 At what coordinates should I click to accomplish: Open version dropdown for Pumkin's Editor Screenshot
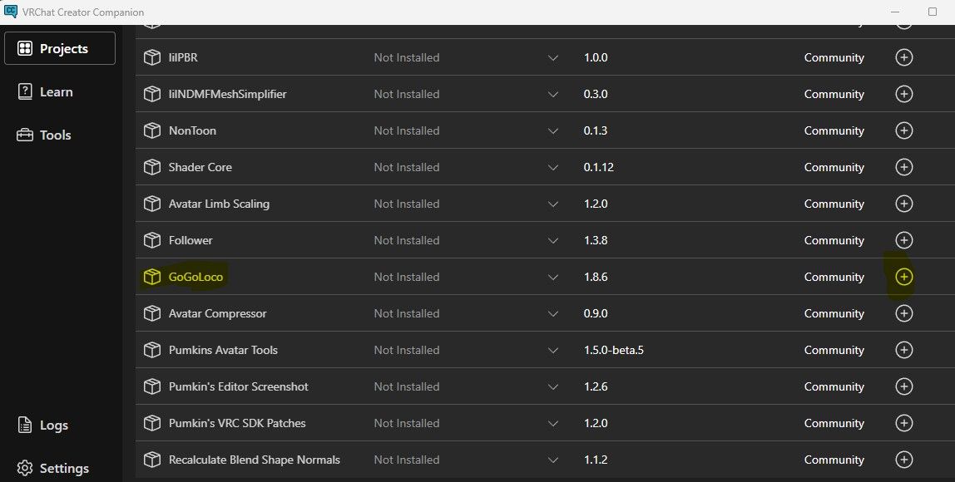552,386
